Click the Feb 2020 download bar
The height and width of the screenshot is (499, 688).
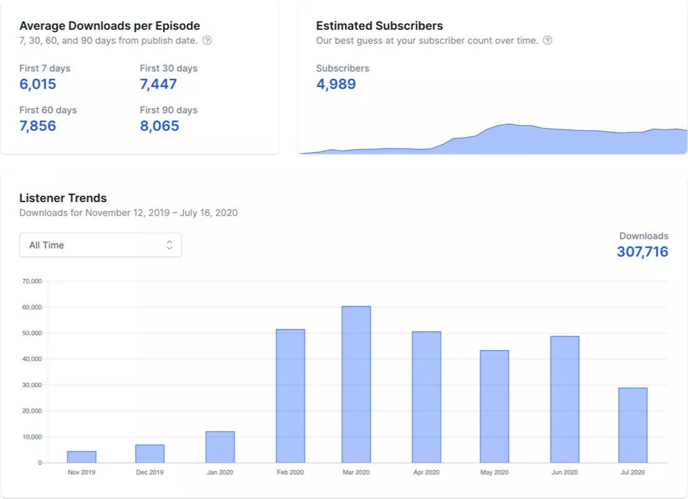coord(291,396)
